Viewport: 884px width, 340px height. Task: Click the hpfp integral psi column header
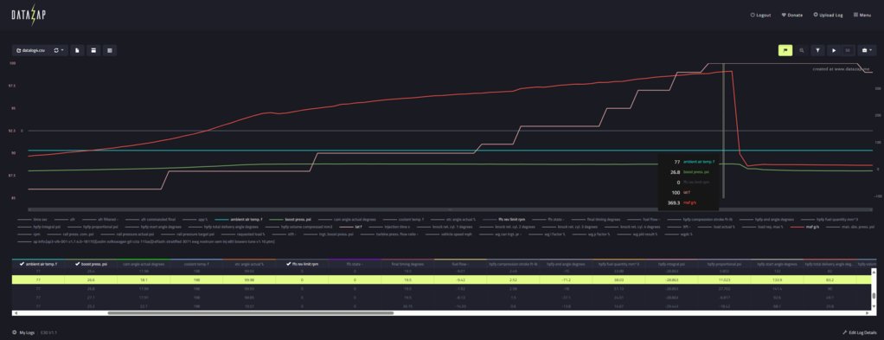coord(671,264)
